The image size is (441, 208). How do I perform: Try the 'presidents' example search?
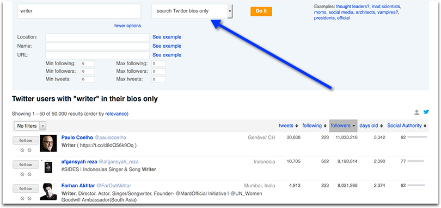pyautogui.click(x=324, y=18)
